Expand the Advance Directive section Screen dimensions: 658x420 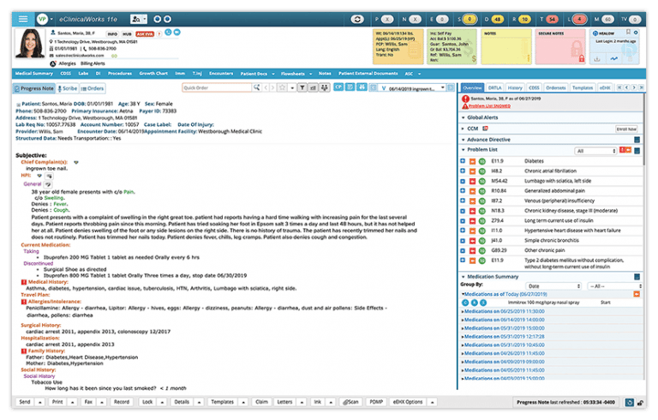[x=463, y=140]
